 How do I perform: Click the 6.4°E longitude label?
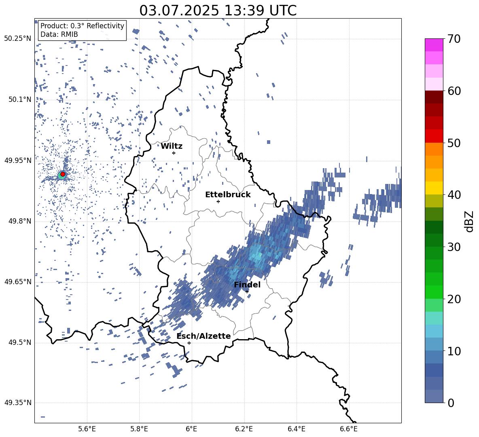(296, 429)
